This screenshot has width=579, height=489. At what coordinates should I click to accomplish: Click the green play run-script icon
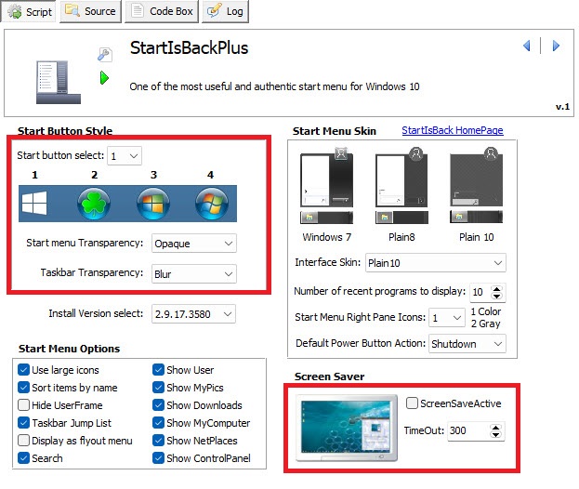pos(104,78)
